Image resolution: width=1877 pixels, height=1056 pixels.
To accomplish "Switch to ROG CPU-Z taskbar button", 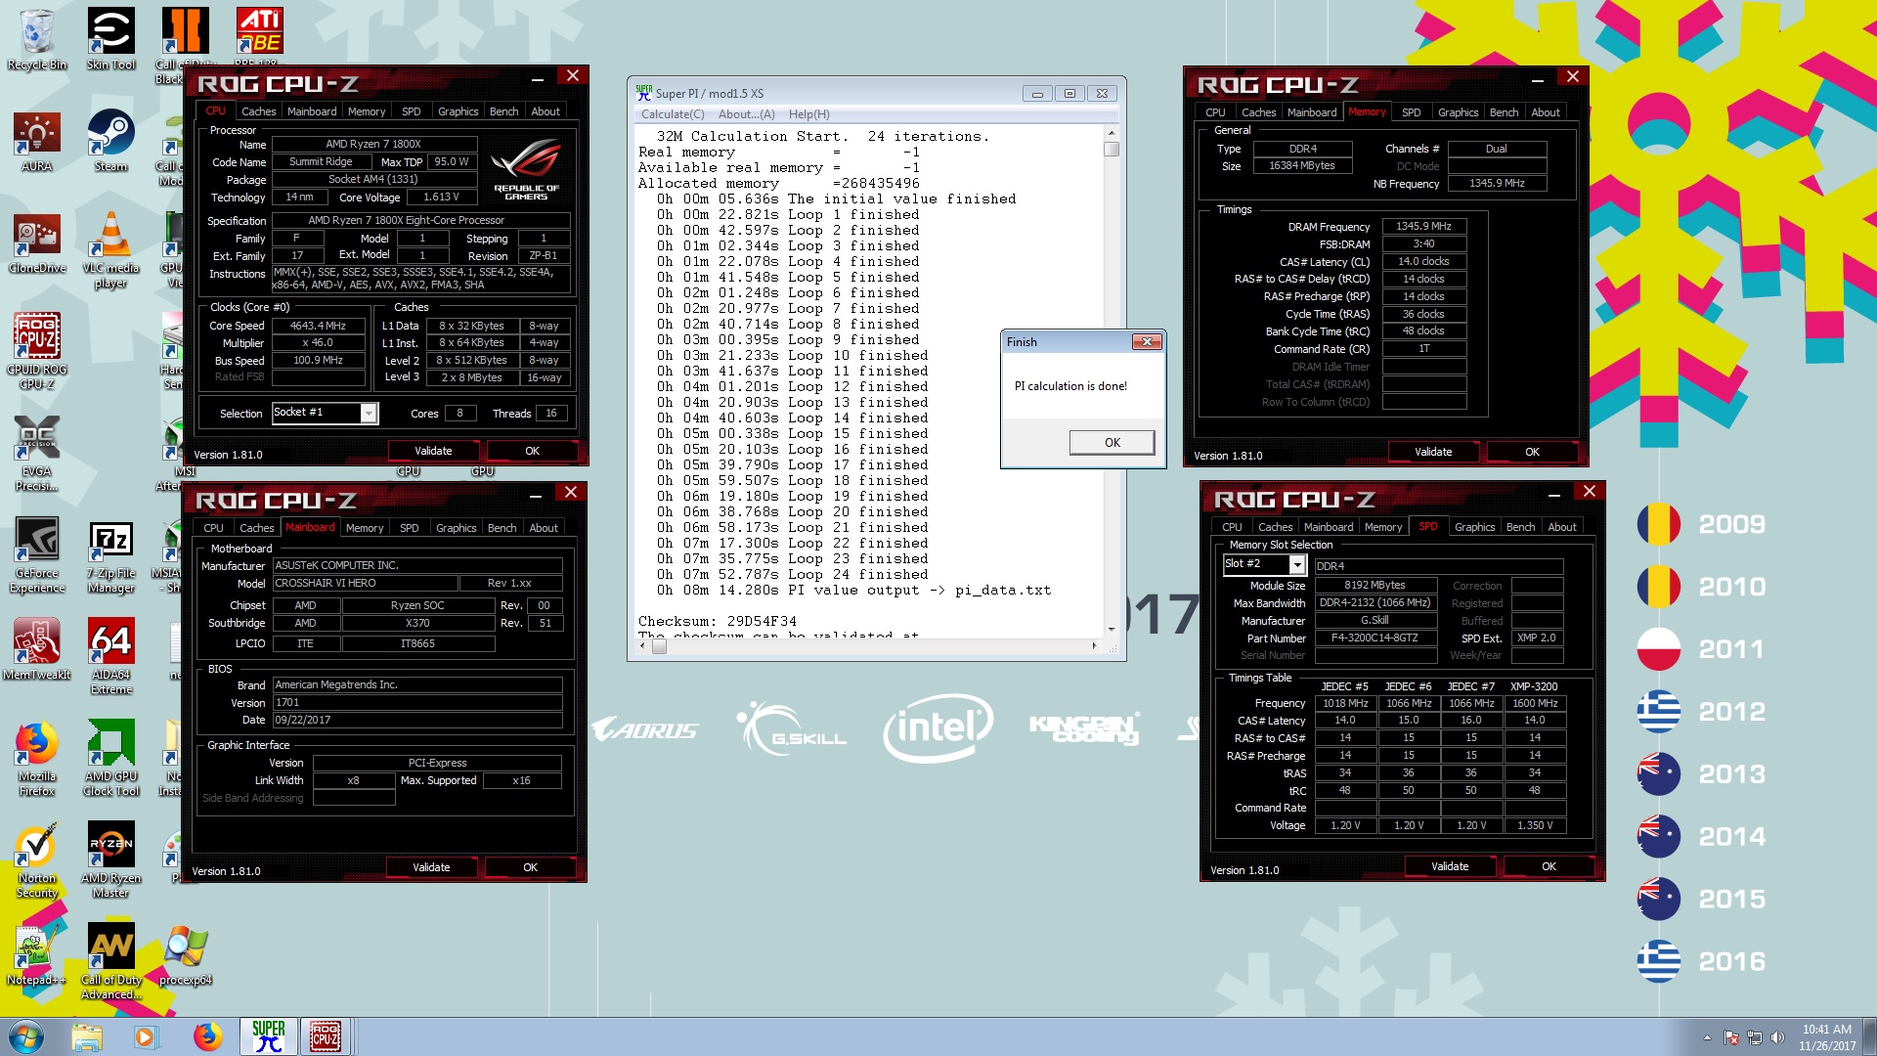I will click(326, 1036).
